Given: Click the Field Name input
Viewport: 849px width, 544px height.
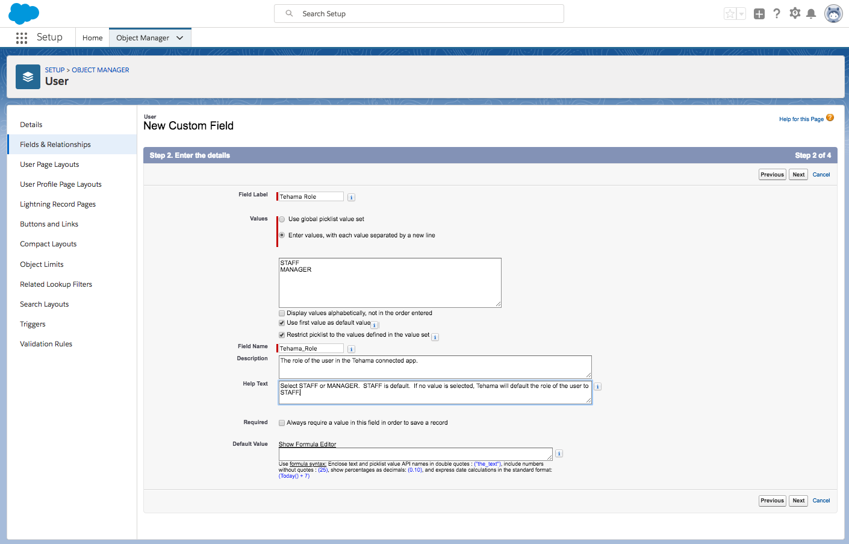Looking at the screenshot, I should coord(311,349).
